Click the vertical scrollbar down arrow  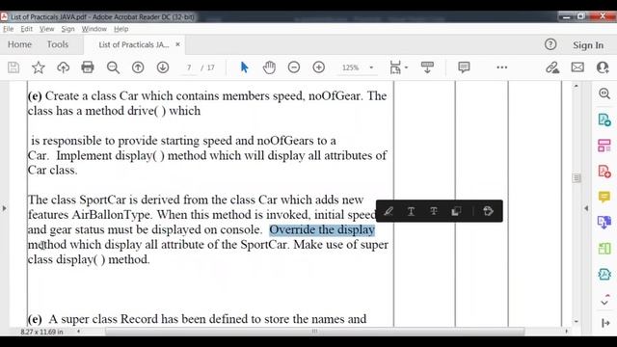[577, 321]
